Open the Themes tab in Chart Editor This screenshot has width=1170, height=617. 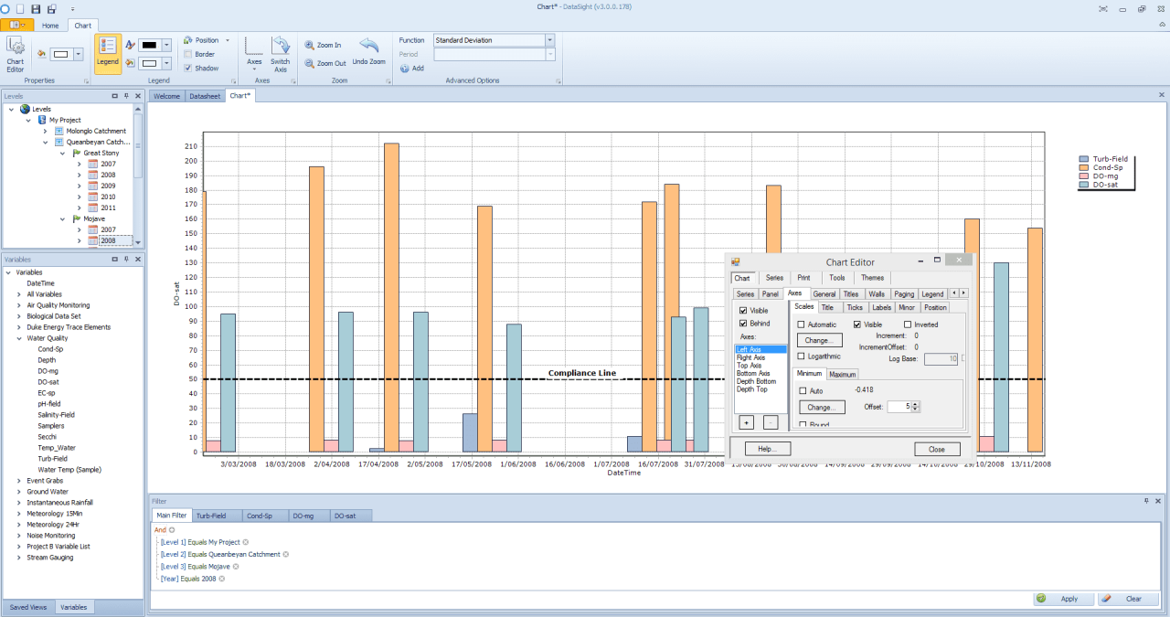[872, 278]
